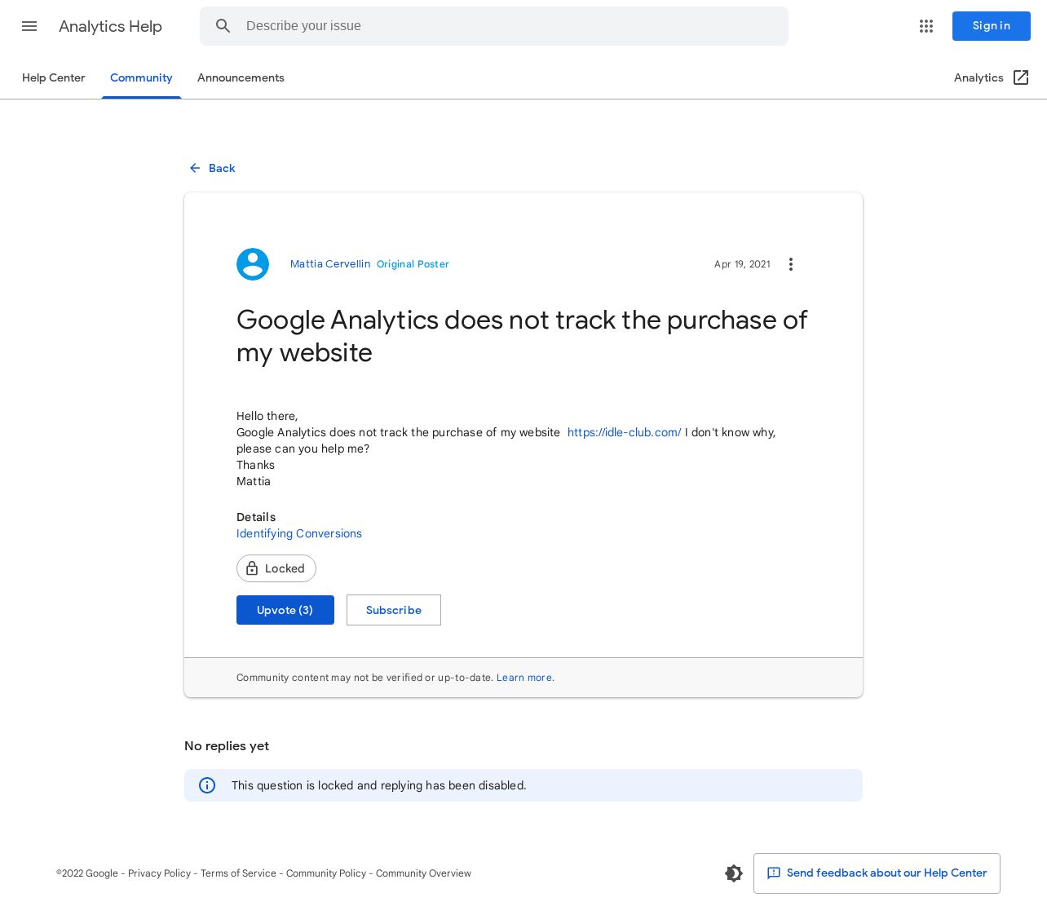1047x906 pixels.
Task: Open the Privacy Policy footer link
Action: point(159,873)
